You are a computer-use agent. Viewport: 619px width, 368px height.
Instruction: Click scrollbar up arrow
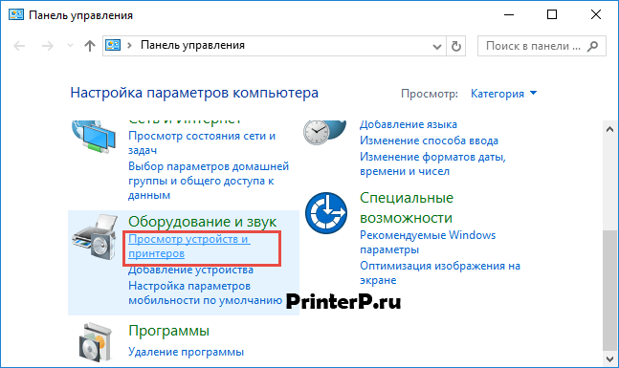coord(610,129)
